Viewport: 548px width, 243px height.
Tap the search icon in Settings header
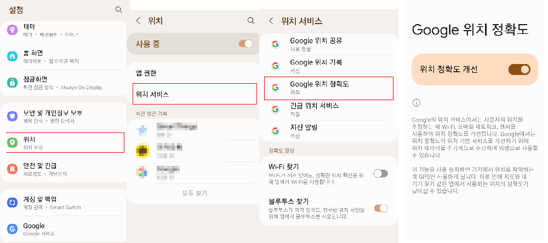pos(119,9)
